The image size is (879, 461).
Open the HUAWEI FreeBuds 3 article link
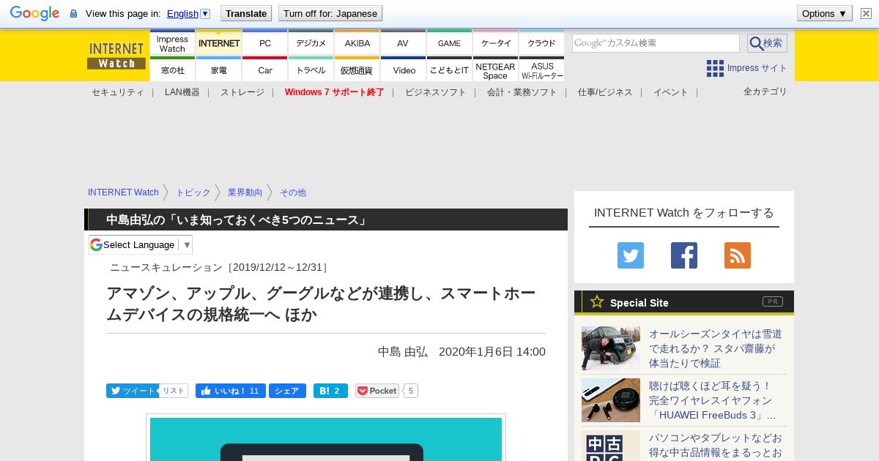point(713,400)
